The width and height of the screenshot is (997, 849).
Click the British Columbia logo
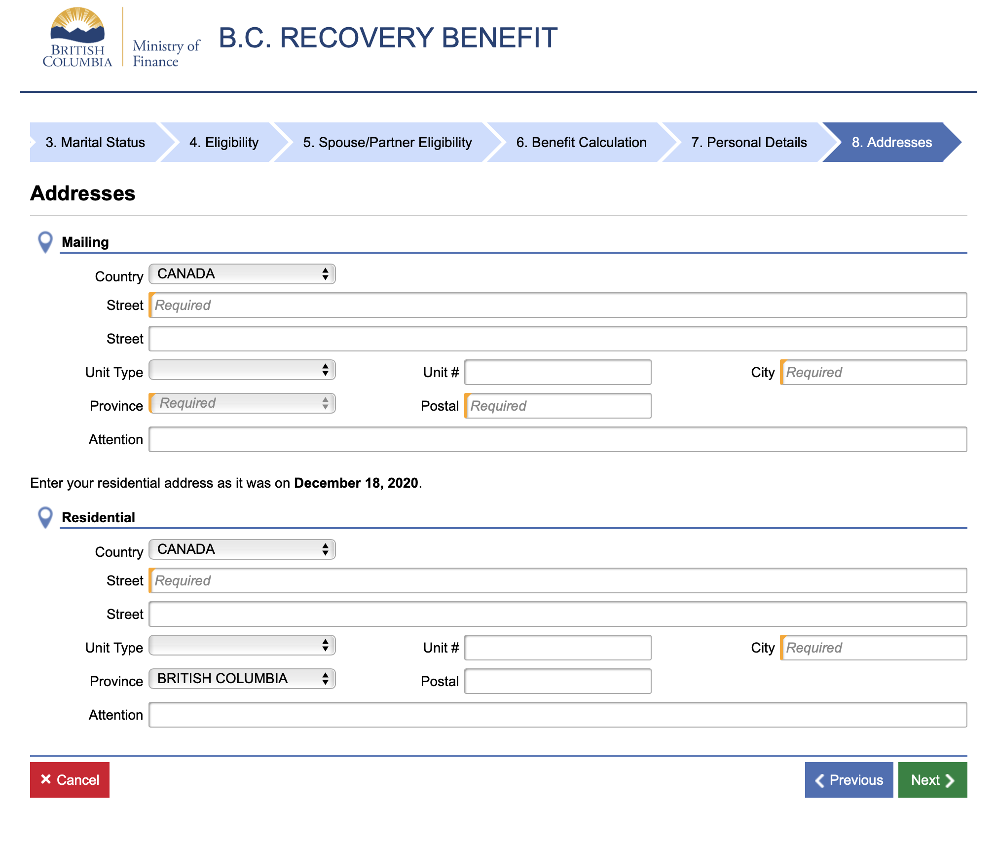(x=77, y=37)
